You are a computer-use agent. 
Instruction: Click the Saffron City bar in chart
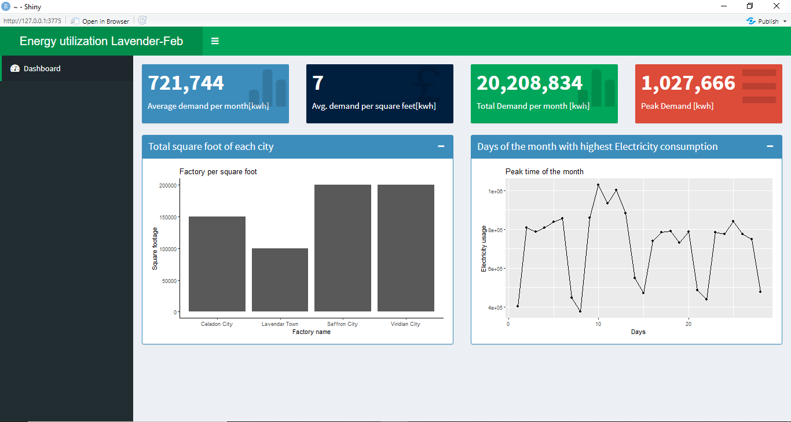pos(343,248)
